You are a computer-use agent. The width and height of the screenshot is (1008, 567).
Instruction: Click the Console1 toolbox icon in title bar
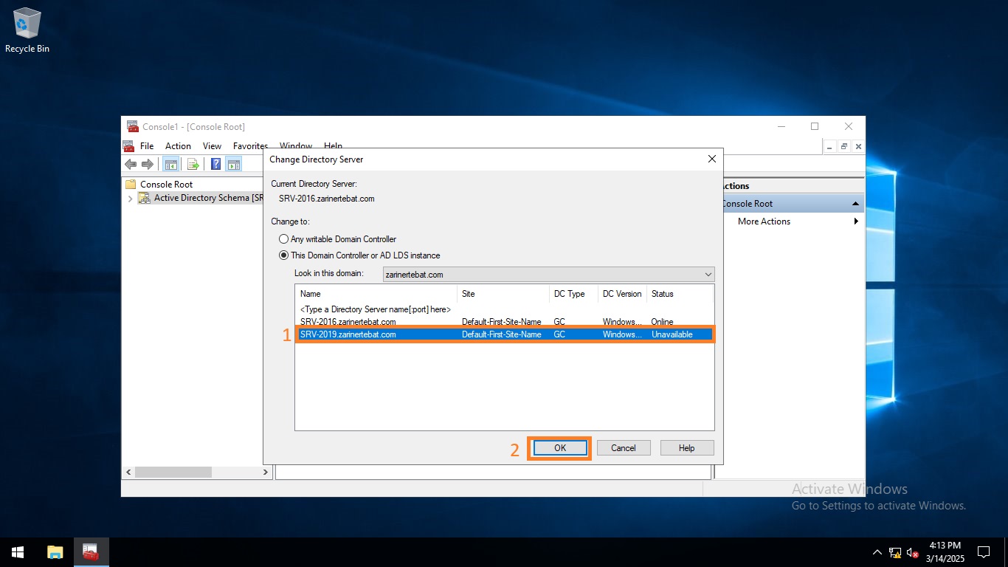click(133, 126)
